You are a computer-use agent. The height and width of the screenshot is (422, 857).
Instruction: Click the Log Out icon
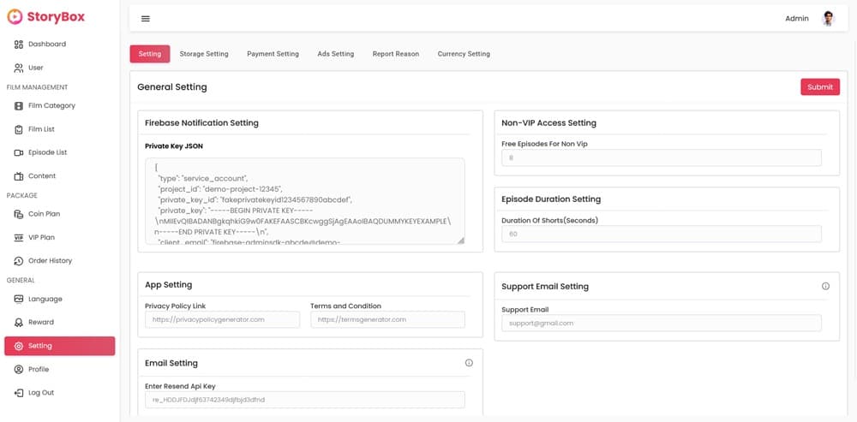tap(19, 393)
